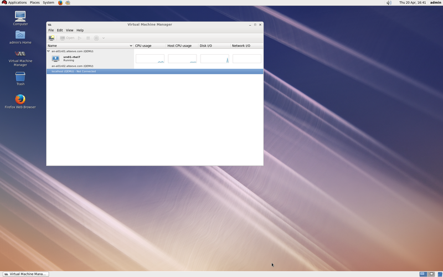Open the View menu
Image resolution: width=443 pixels, height=277 pixels.
click(69, 30)
